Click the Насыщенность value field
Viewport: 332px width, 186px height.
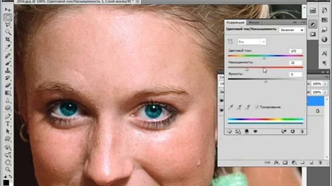(295, 63)
